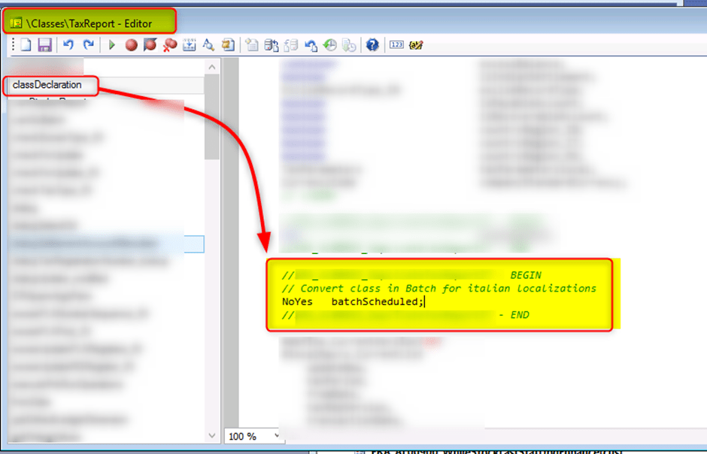Click the remove all breakpoints icon

click(170, 45)
